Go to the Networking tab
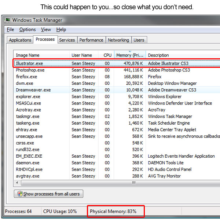220x220 pixels. (118, 40)
